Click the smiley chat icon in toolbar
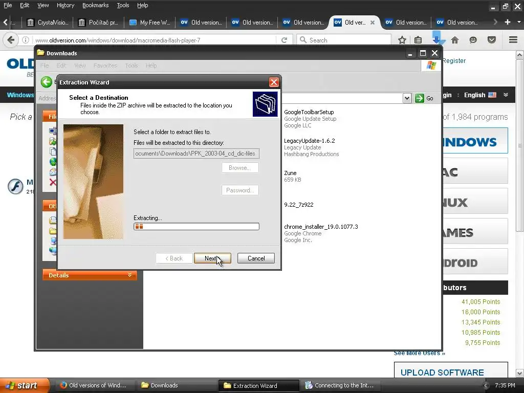 (x=473, y=40)
